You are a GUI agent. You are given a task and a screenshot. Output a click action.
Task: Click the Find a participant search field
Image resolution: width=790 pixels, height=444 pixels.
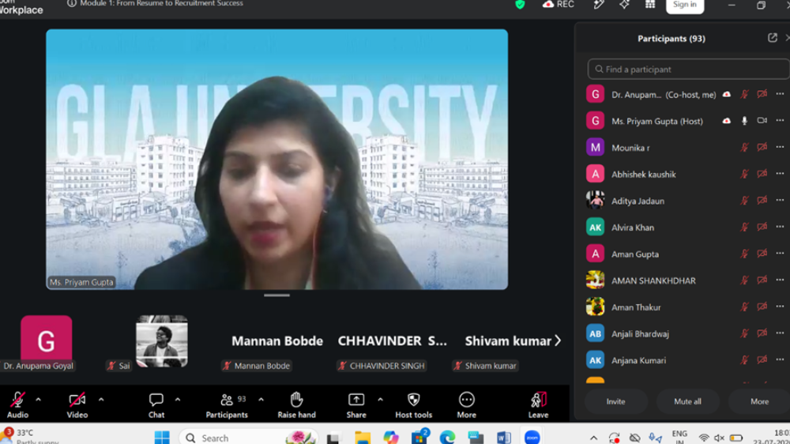[688, 69]
